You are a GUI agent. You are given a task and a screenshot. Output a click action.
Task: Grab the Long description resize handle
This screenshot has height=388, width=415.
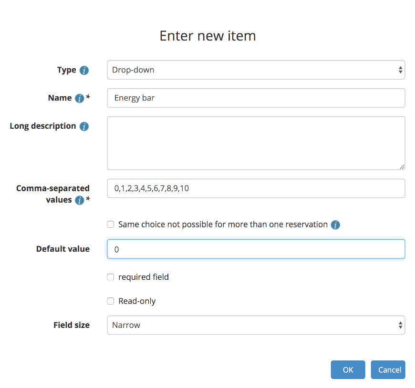pyautogui.click(x=402, y=167)
